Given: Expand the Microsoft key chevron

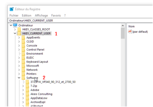Looking at the screenshot, I should coord(19,66).
